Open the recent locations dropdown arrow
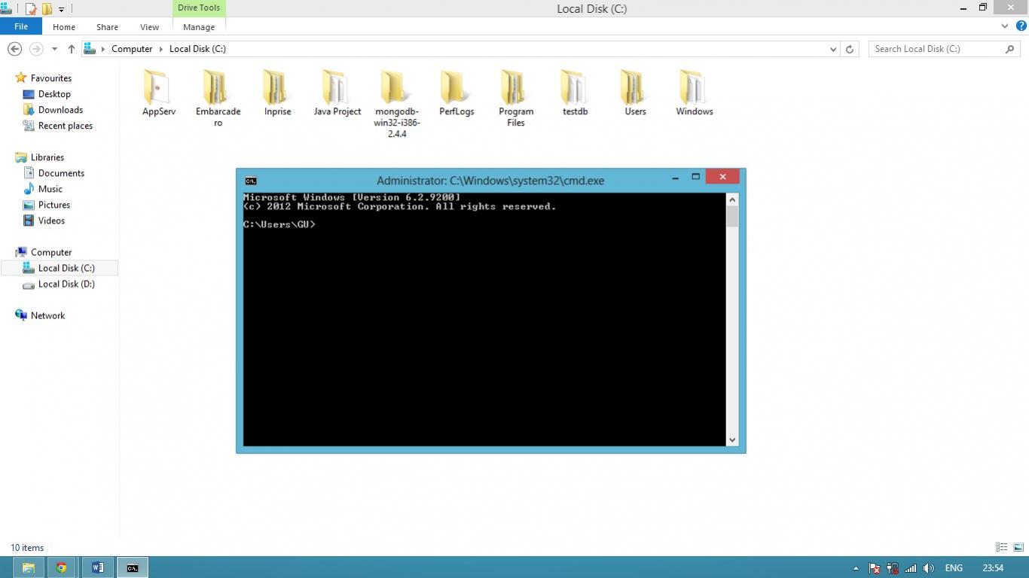The height and width of the screenshot is (578, 1029). pos(54,49)
